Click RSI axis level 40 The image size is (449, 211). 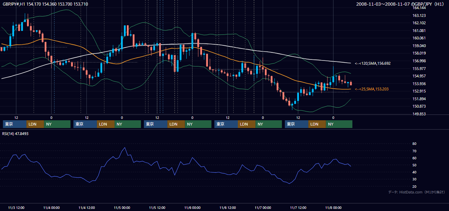pyautogui.click(x=414, y=172)
